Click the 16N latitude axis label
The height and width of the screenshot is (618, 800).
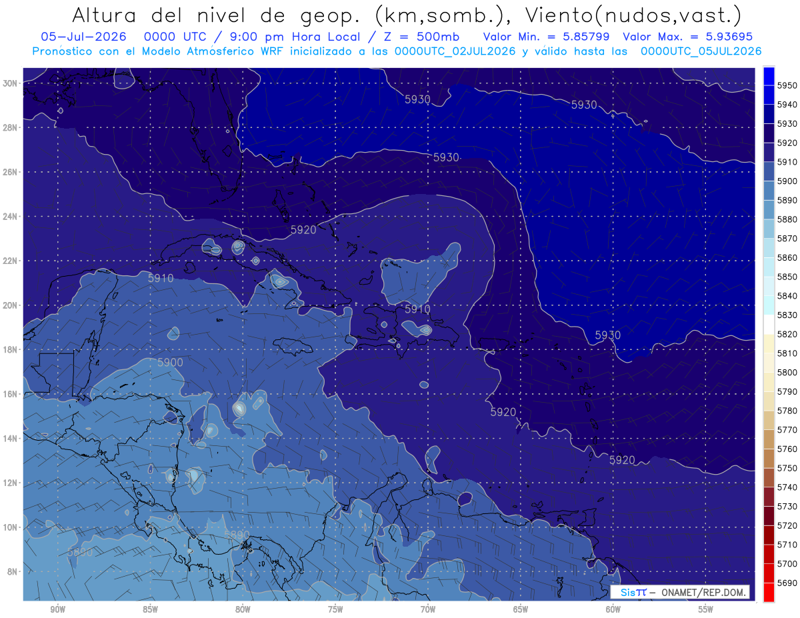coord(10,394)
